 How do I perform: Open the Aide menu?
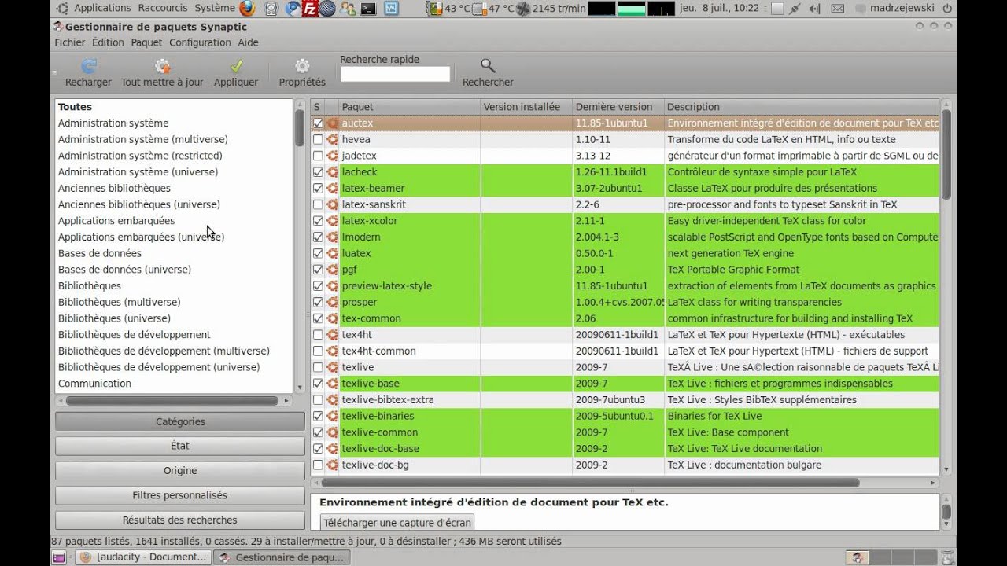[248, 42]
